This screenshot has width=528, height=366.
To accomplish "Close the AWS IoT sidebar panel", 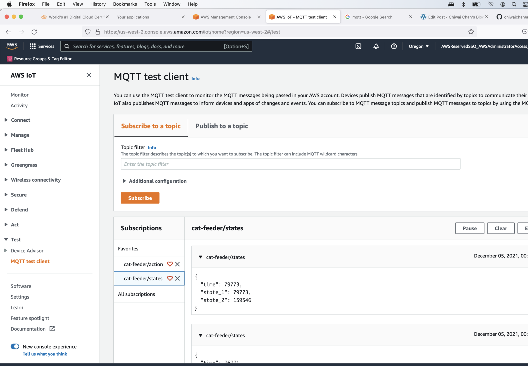I will [89, 75].
